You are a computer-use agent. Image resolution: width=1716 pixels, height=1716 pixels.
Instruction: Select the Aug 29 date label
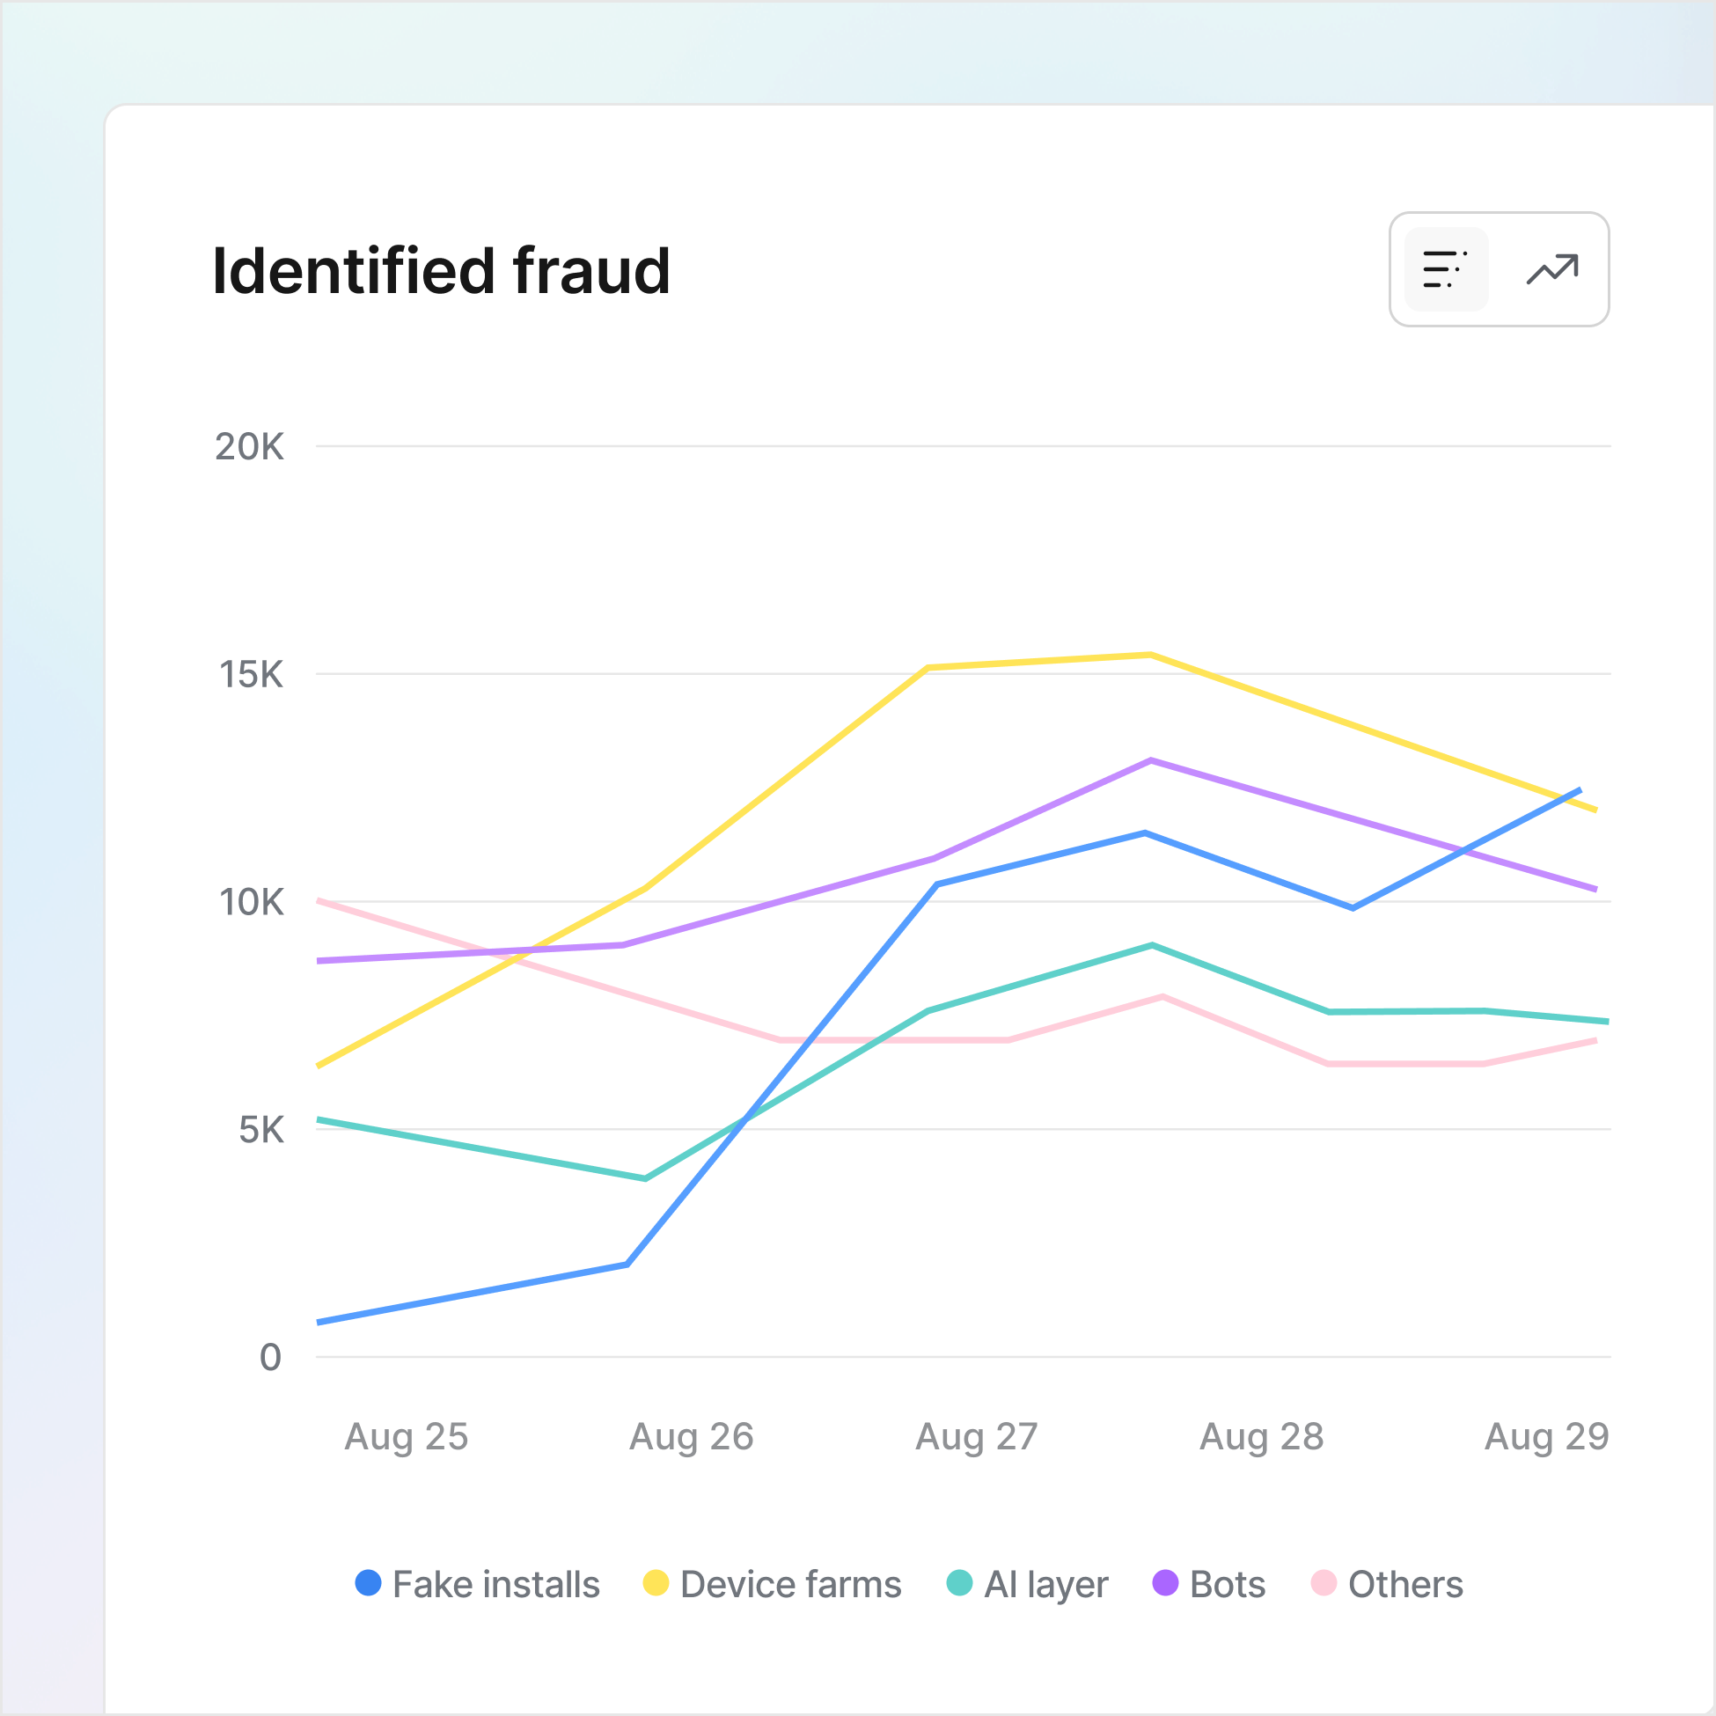click(x=1547, y=1436)
